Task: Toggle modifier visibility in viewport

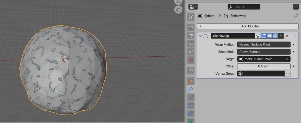Action: [x=269, y=36]
